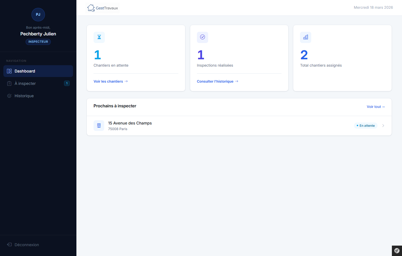Open Historique from the sidebar
This screenshot has width=402, height=256.
(x=24, y=96)
